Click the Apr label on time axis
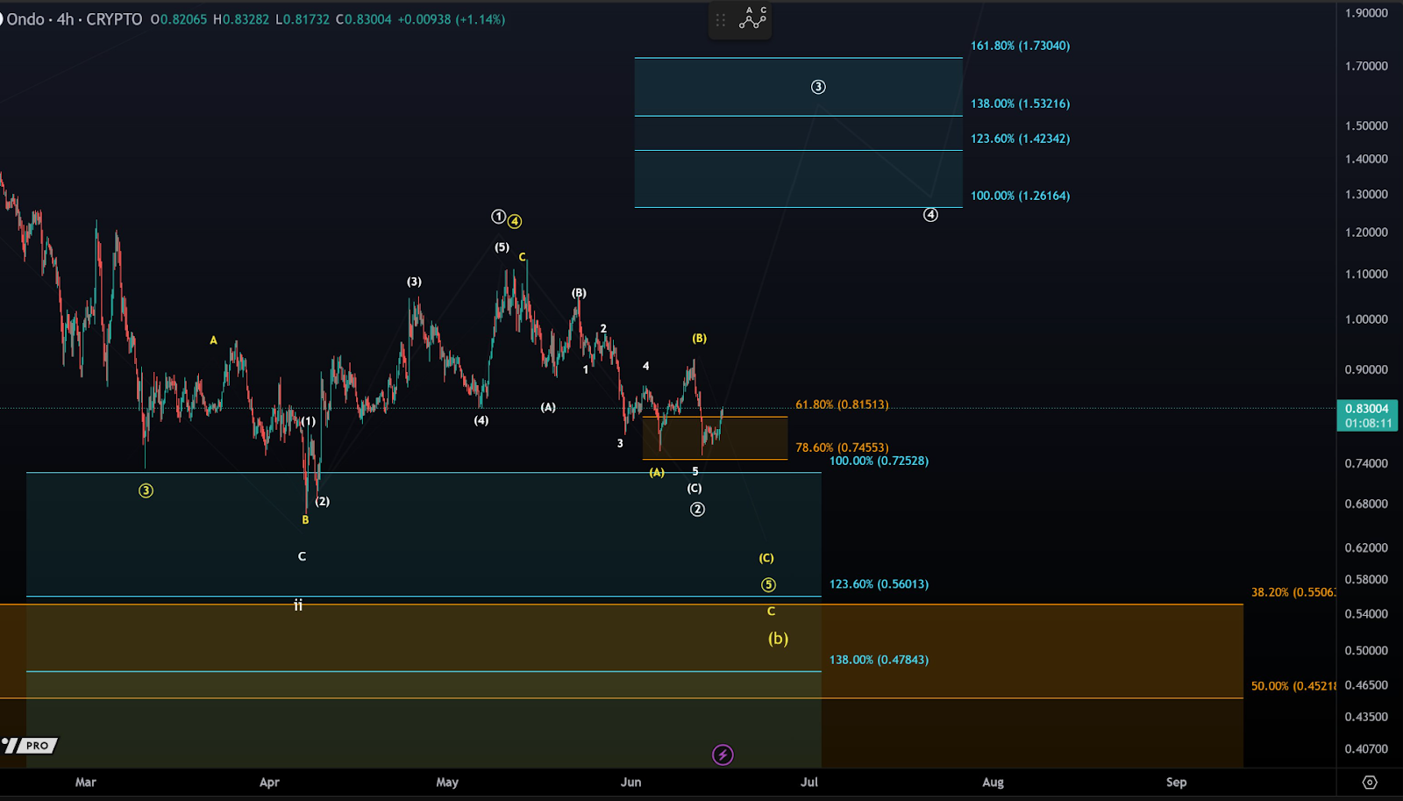 [x=269, y=783]
